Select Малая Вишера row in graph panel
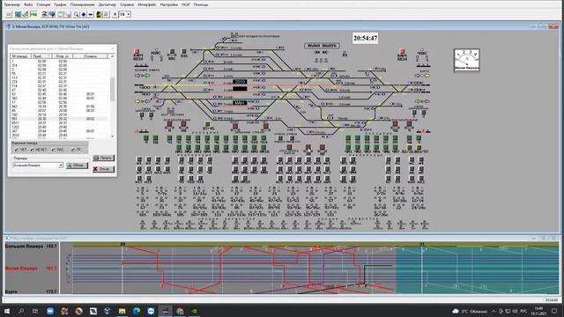564x317 pixels. (x=31, y=268)
